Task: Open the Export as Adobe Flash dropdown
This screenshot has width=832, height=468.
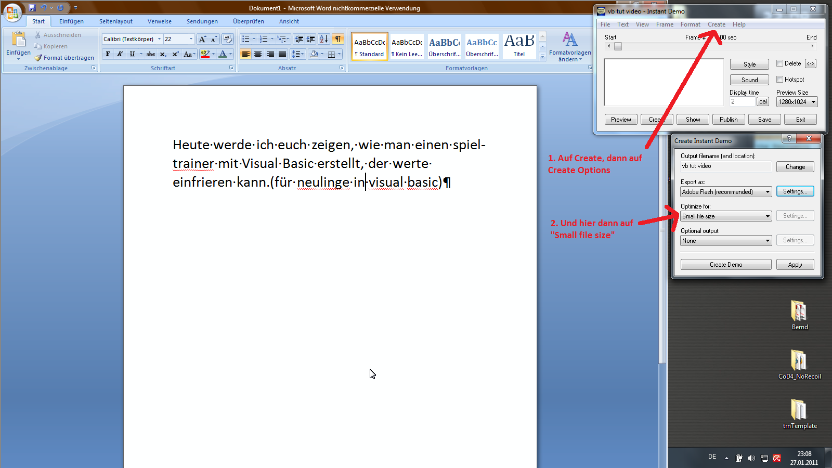Action: [x=726, y=192]
